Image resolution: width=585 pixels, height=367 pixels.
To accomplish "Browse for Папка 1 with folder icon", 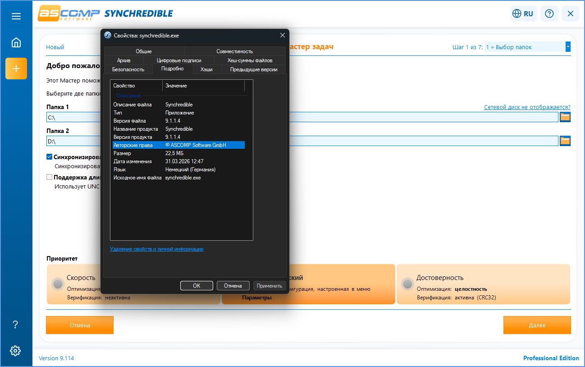I will [x=565, y=117].
